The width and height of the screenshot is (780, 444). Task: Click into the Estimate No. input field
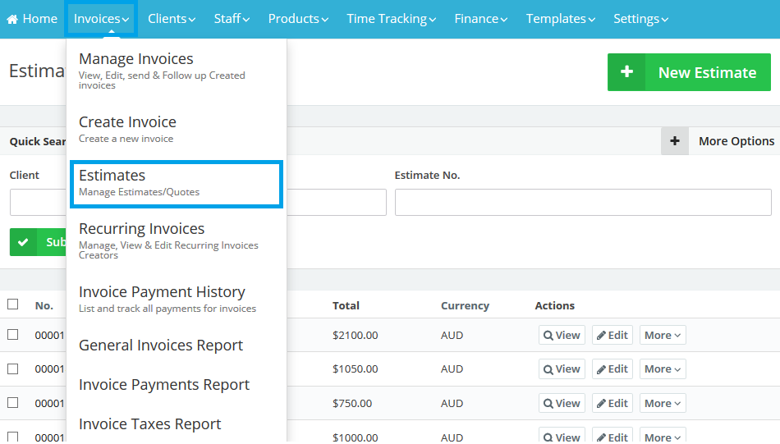583,203
